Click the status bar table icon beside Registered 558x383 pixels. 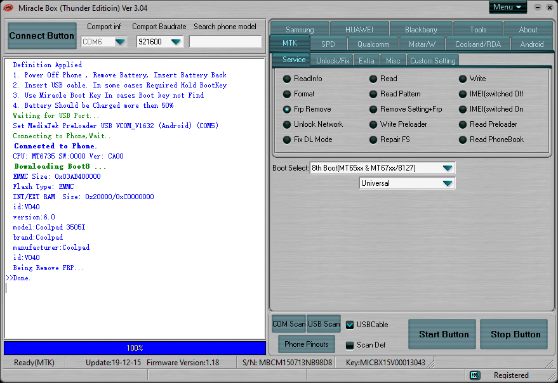click(474, 375)
